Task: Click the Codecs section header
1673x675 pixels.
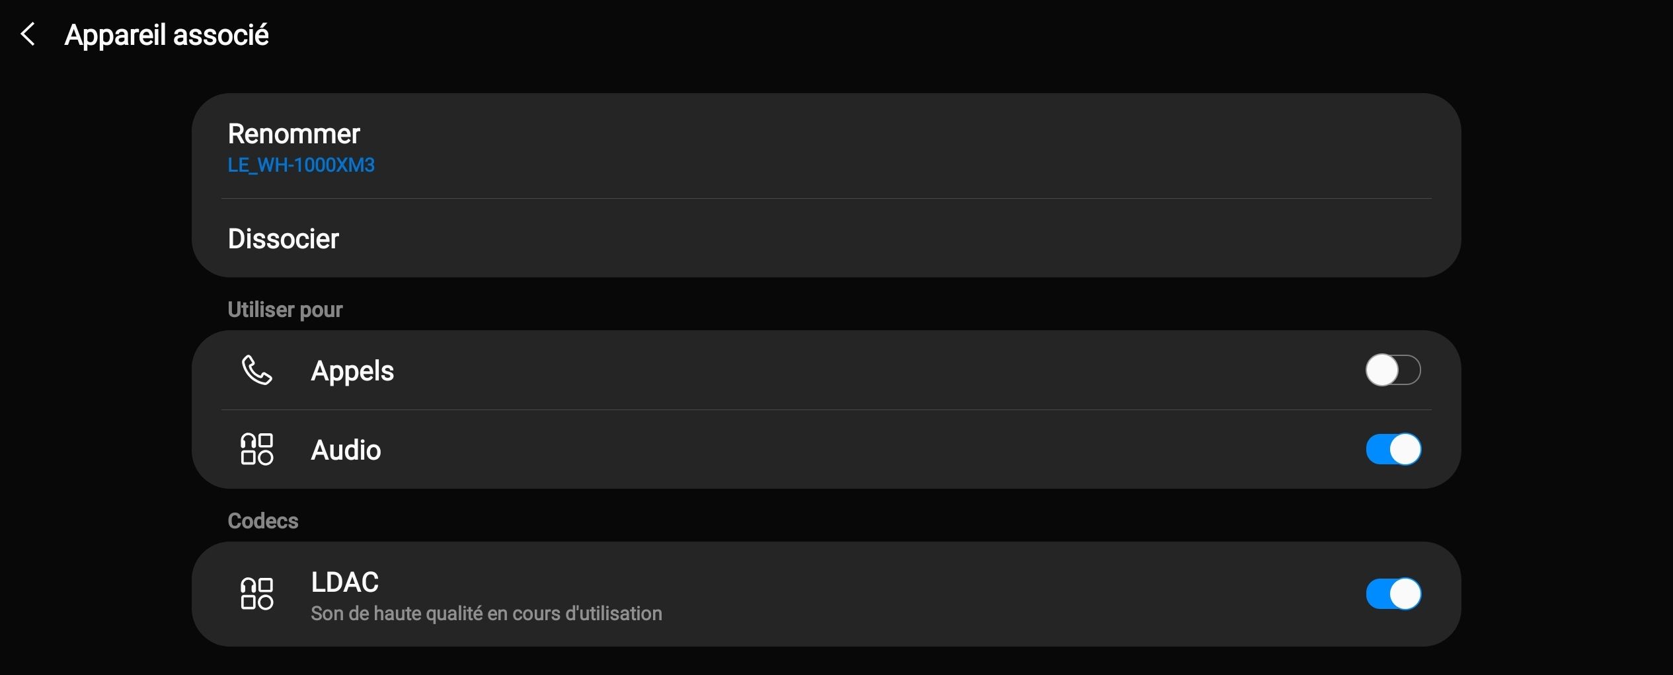Action: click(263, 521)
